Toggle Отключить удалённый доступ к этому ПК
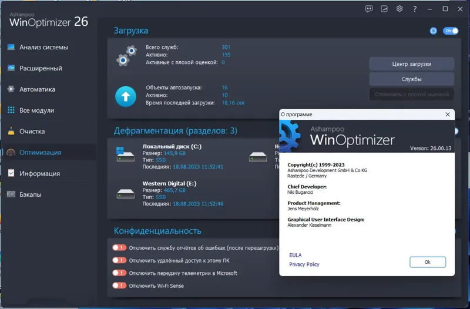 119,260
